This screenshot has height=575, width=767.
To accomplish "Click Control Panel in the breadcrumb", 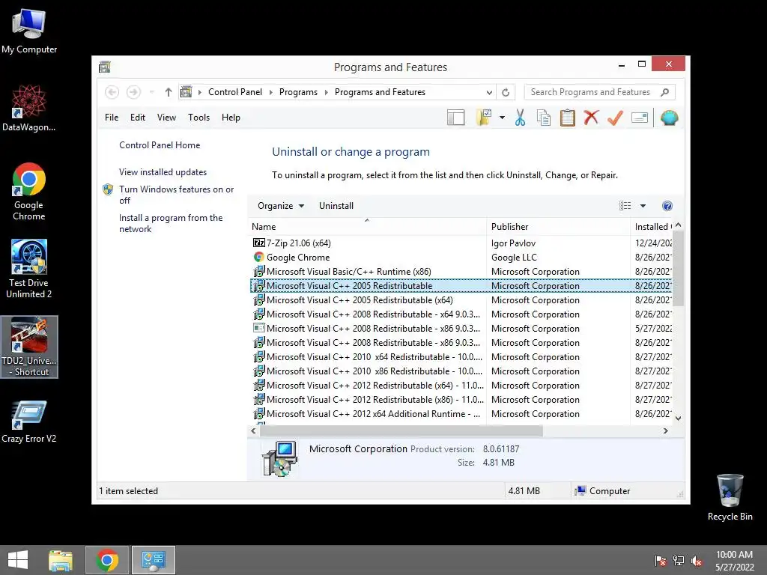I will (x=234, y=92).
